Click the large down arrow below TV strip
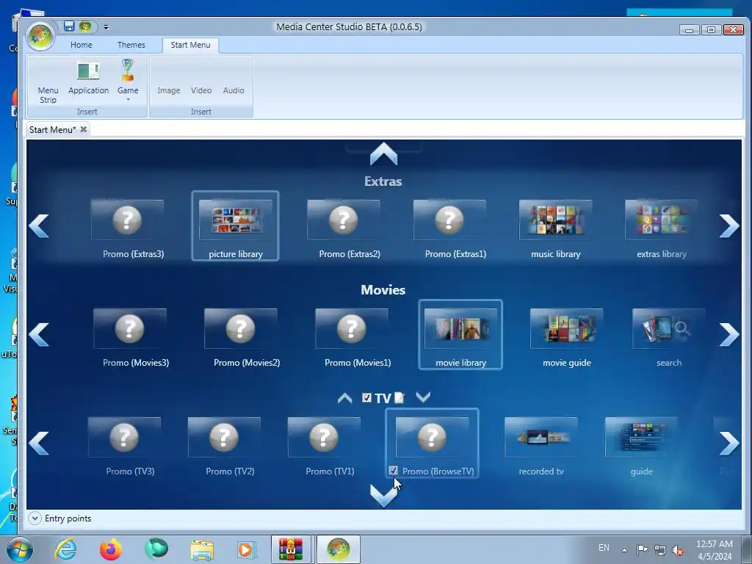This screenshot has height=564, width=752. pos(383,496)
